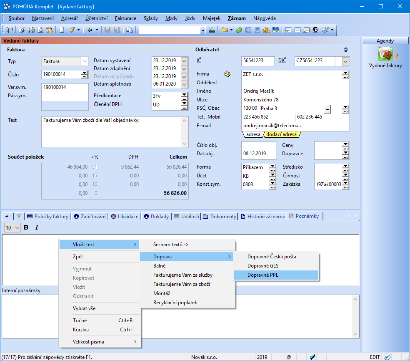This screenshot has width=410, height=361.
Task: Click the exit door icon in toolbar
Action: 10,30
